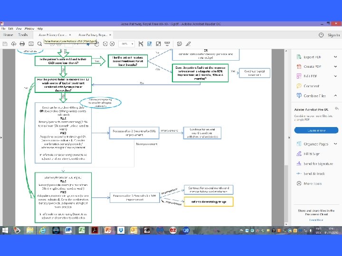342x256 pixels.
Task: Open the View menu
Action: coord(19,28)
